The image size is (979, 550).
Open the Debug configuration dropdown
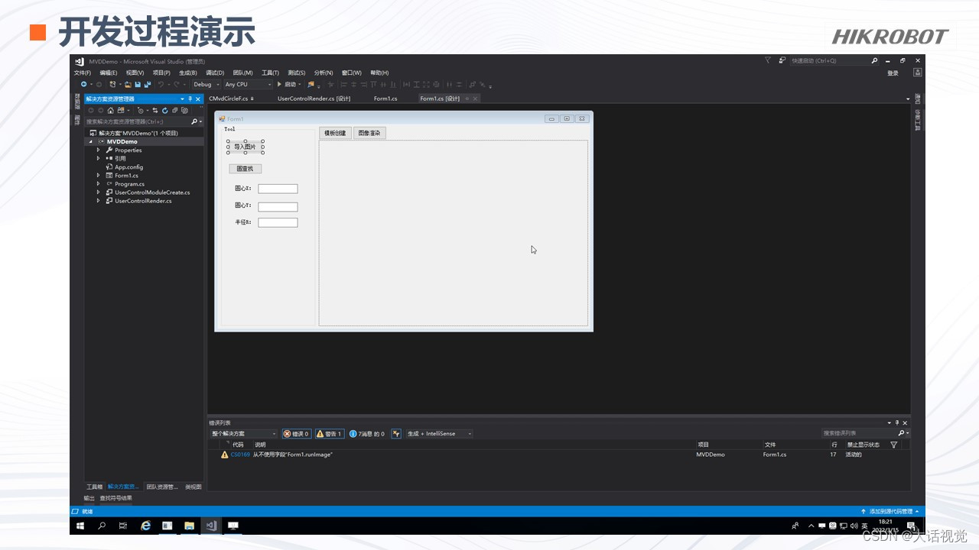(x=206, y=85)
